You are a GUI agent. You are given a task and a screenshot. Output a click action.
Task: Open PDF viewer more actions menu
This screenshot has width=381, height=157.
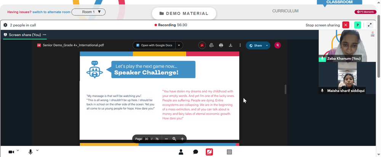point(240,45)
